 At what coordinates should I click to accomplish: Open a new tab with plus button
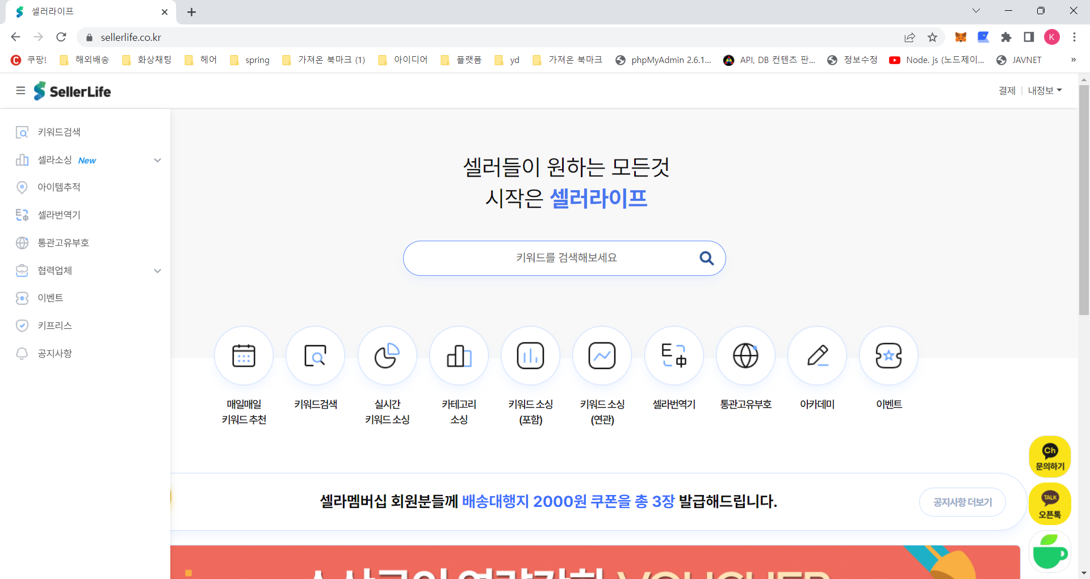click(191, 12)
